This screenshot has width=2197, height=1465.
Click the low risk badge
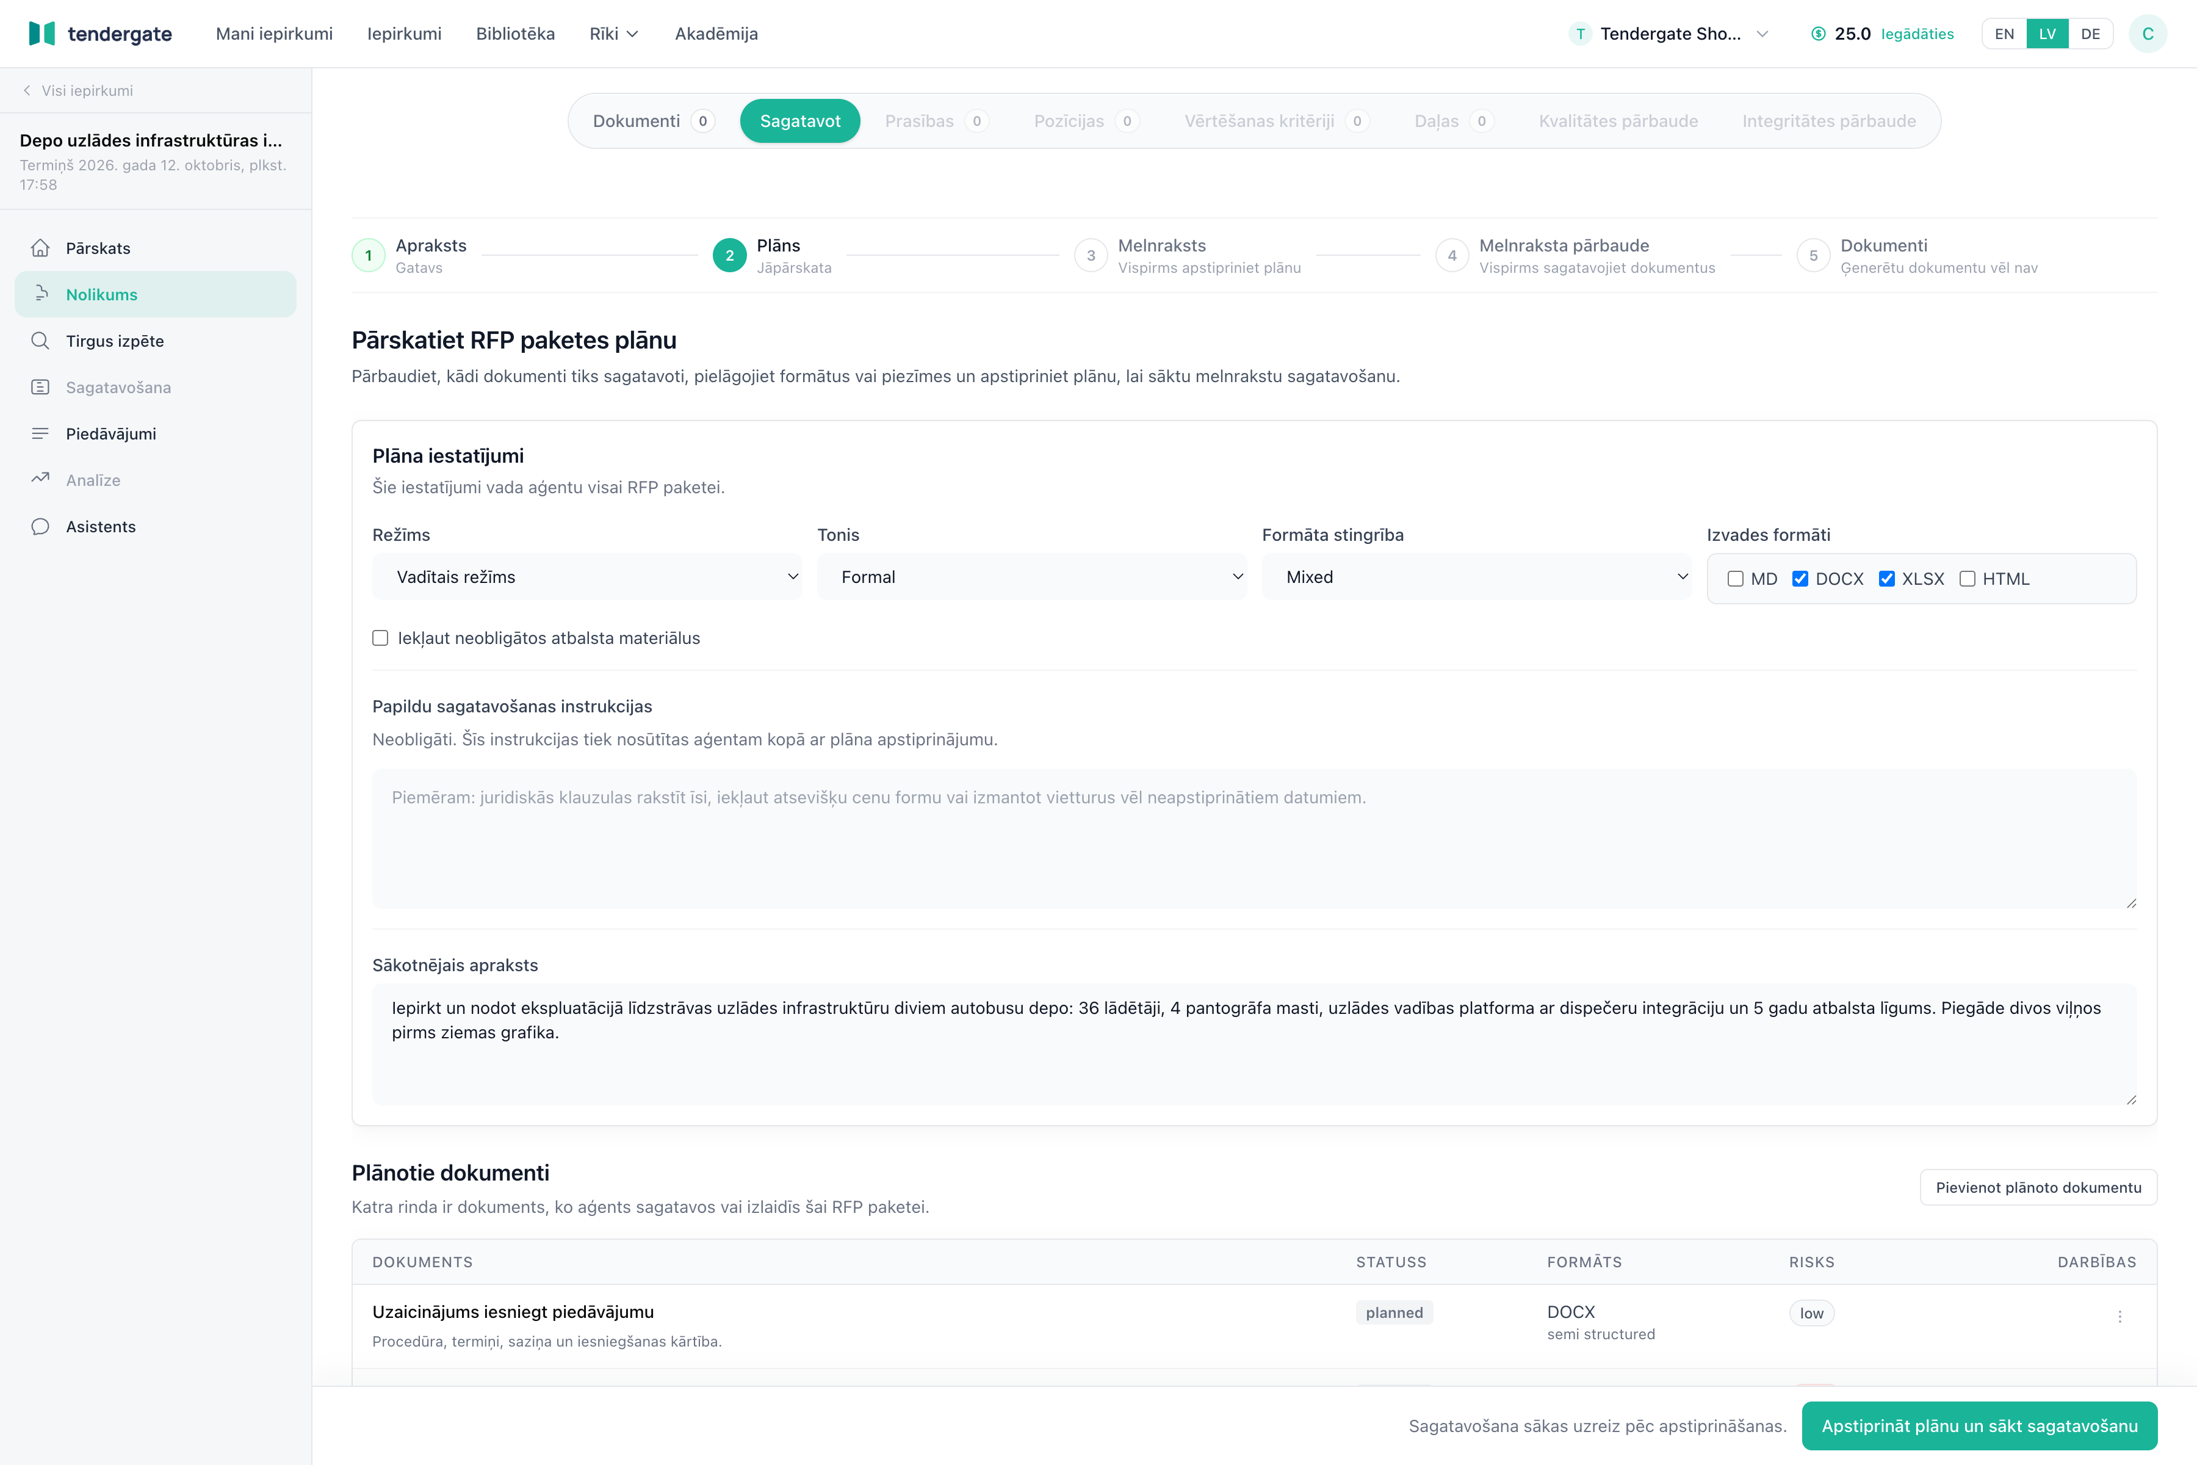point(1811,1313)
